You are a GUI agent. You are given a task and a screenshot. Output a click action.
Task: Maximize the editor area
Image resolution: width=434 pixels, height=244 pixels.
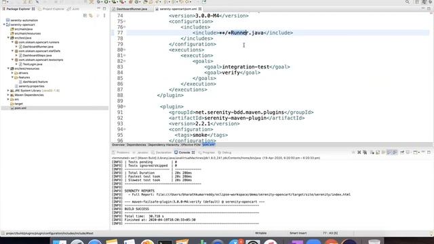click(429, 9)
